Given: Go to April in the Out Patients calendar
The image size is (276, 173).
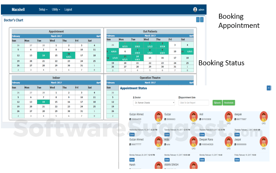Looking at the screenshot, I should [191, 36].
